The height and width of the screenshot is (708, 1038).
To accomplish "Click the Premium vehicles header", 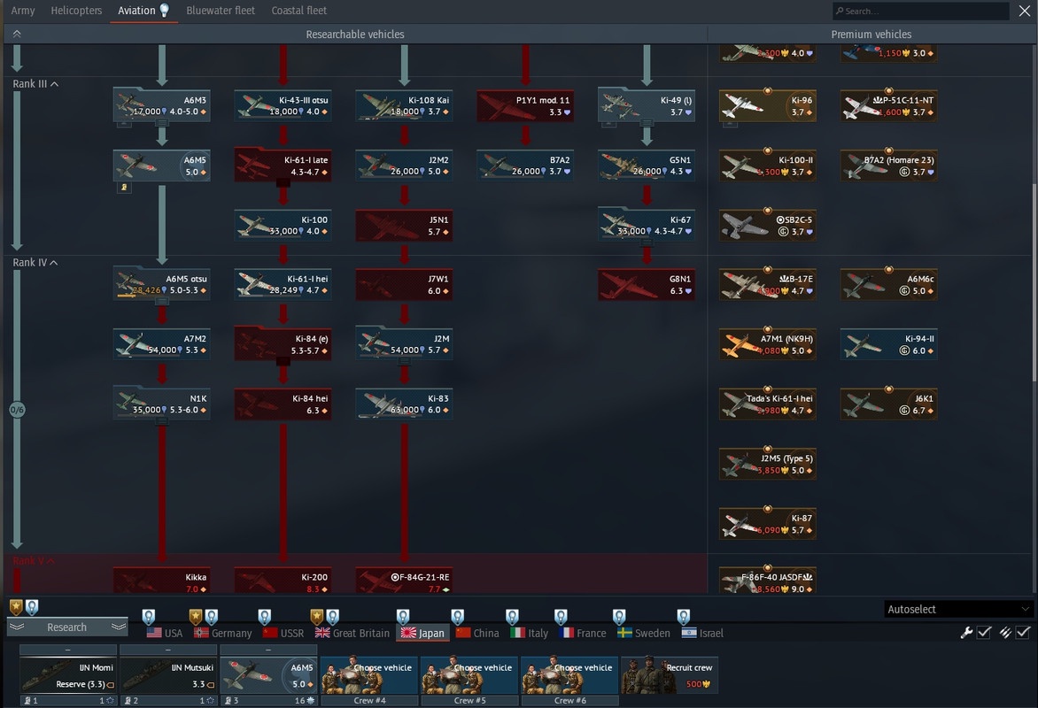I will [x=871, y=35].
